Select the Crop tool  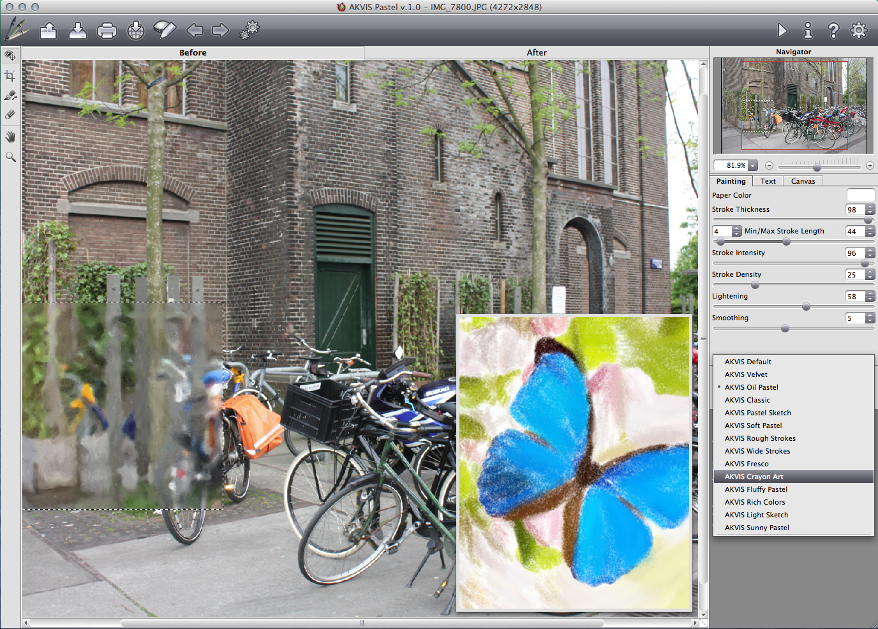click(10, 76)
